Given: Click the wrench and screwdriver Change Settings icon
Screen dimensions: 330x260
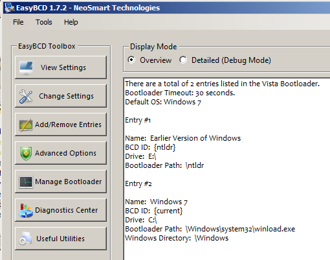Looking at the screenshot, I should click(x=26, y=97).
